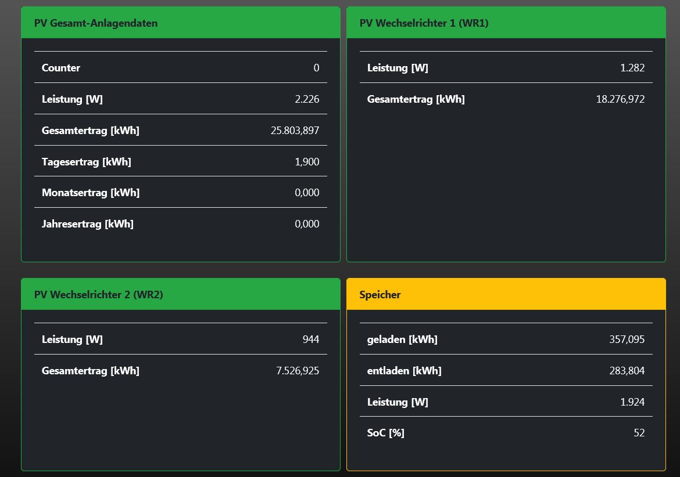Screen dimensions: 680x477
Task: Click the WR2 Leistung value 944
Action: tap(311, 339)
